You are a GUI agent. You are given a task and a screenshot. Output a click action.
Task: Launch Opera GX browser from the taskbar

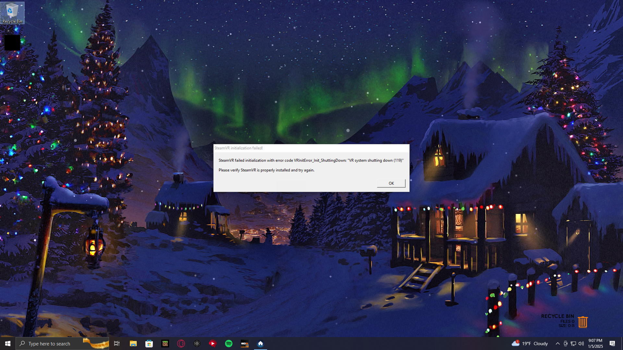181,344
